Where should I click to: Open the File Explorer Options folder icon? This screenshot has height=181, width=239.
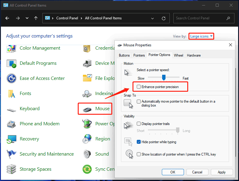click(x=87, y=78)
